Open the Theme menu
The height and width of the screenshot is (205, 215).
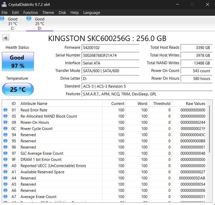coord(48,13)
